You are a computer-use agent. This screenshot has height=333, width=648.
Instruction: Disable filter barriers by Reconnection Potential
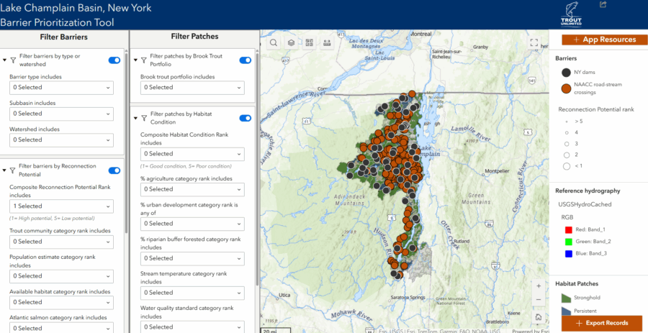tap(114, 170)
